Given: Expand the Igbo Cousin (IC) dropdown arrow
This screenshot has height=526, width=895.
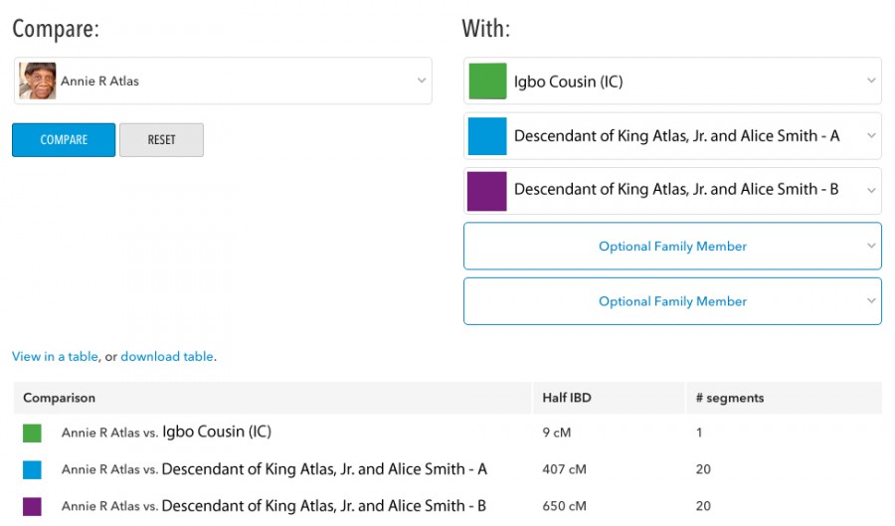Looking at the screenshot, I should (x=871, y=81).
